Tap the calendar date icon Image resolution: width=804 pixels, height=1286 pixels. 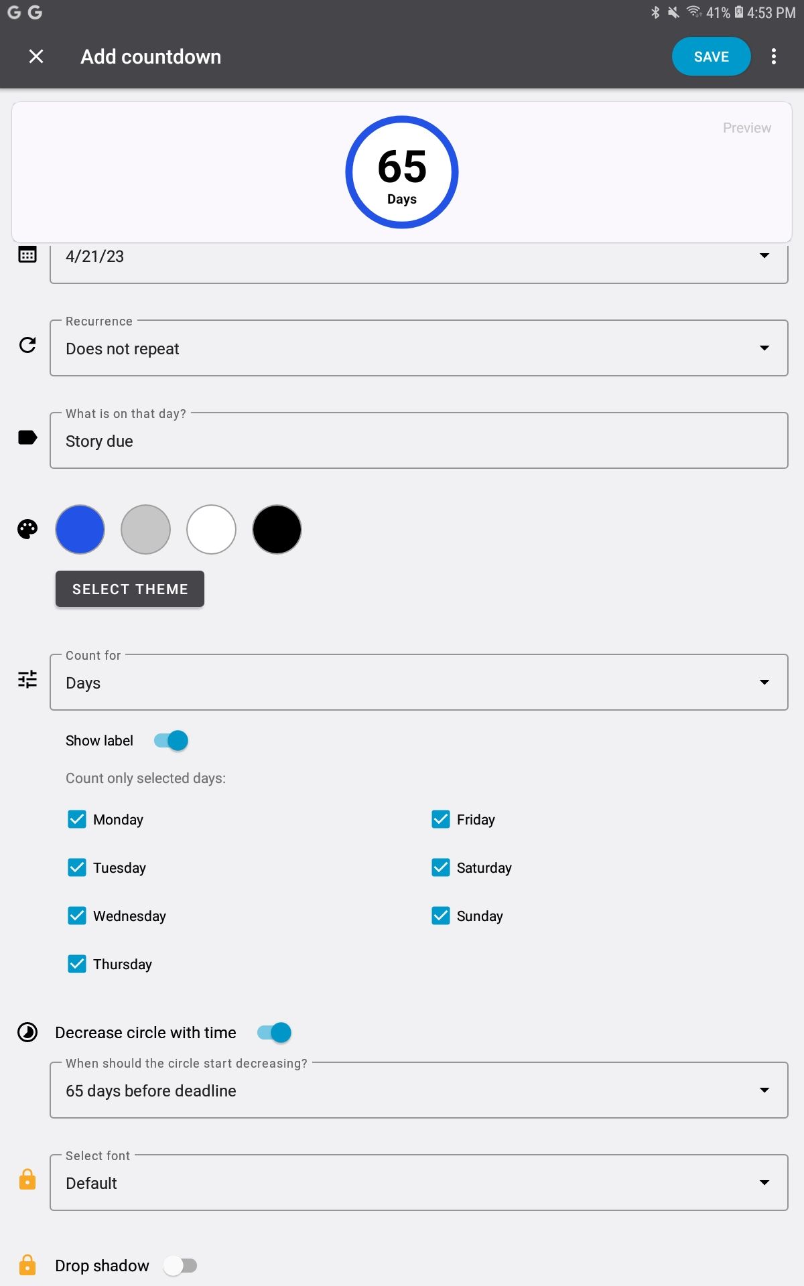(27, 255)
